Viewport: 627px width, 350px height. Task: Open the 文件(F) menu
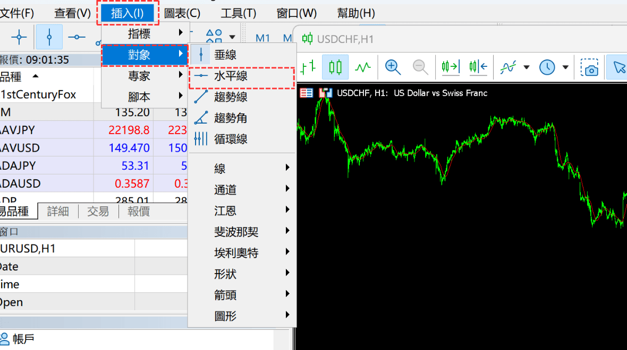17,13
